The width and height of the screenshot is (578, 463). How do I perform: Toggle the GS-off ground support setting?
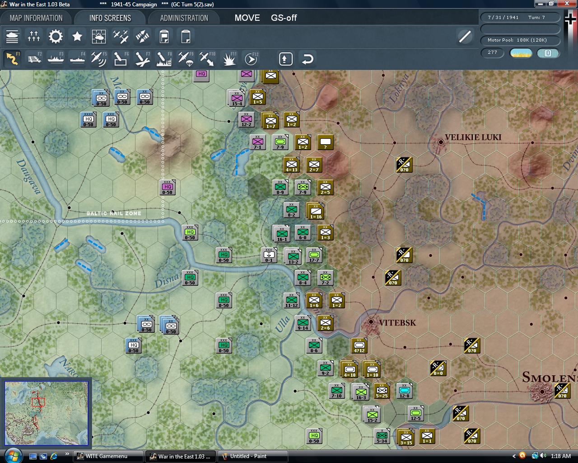[284, 18]
